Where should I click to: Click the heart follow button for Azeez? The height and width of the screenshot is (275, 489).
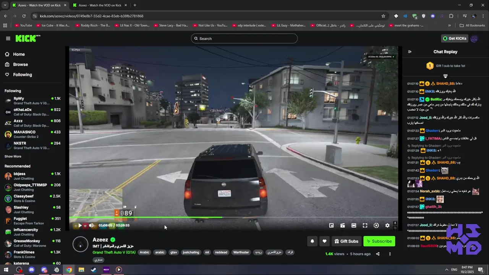pyautogui.click(x=324, y=241)
